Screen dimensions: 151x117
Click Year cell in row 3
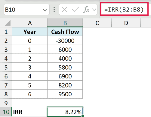click(30, 49)
